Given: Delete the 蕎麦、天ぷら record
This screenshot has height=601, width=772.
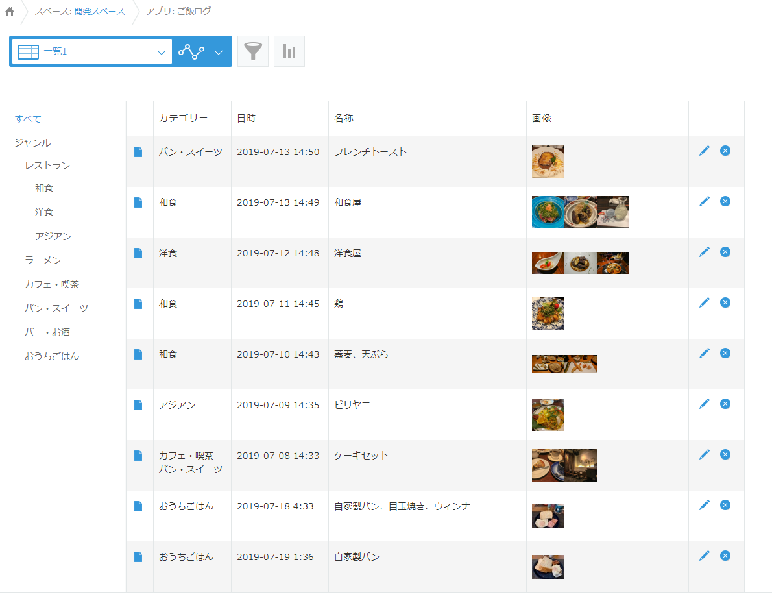Looking at the screenshot, I should click(x=725, y=353).
